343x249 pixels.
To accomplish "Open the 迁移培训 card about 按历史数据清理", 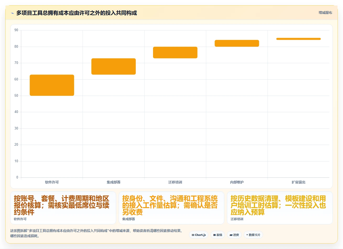I will coord(280,208).
